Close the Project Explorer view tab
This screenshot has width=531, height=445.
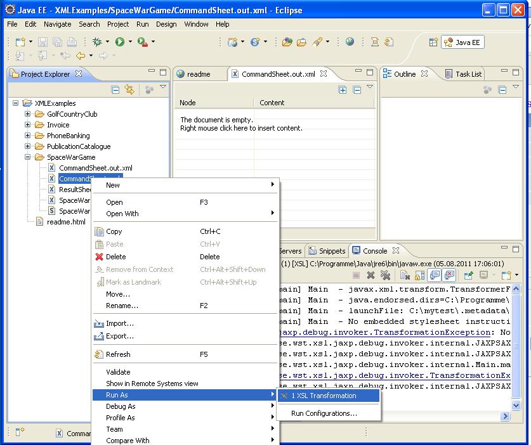click(x=79, y=74)
